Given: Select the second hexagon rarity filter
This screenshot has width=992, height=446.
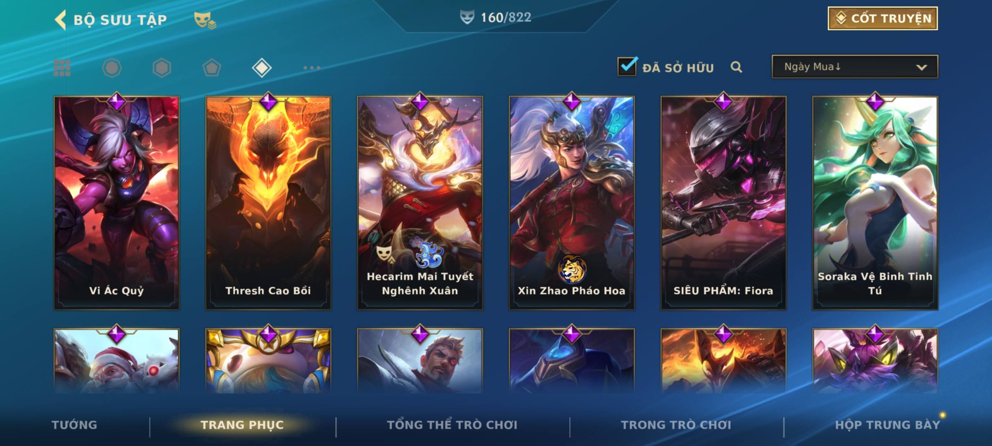Looking at the screenshot, I should point(162,68).
